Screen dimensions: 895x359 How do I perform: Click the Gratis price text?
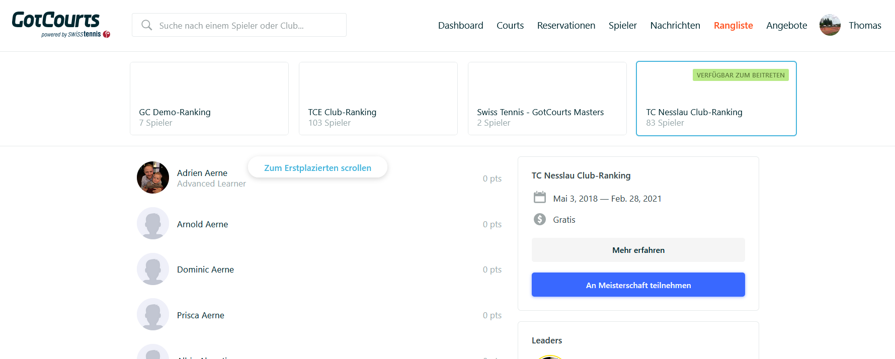pyautogui.click(x=564, y=220)
